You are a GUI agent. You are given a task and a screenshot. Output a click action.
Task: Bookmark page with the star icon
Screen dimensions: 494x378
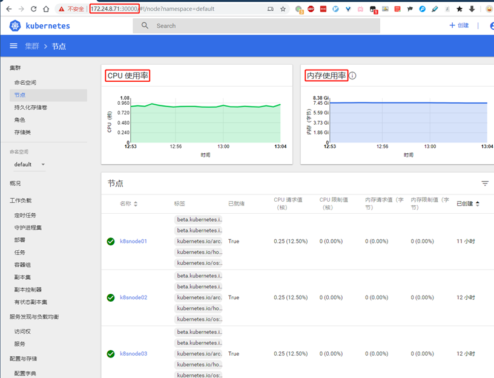(283, 9)
